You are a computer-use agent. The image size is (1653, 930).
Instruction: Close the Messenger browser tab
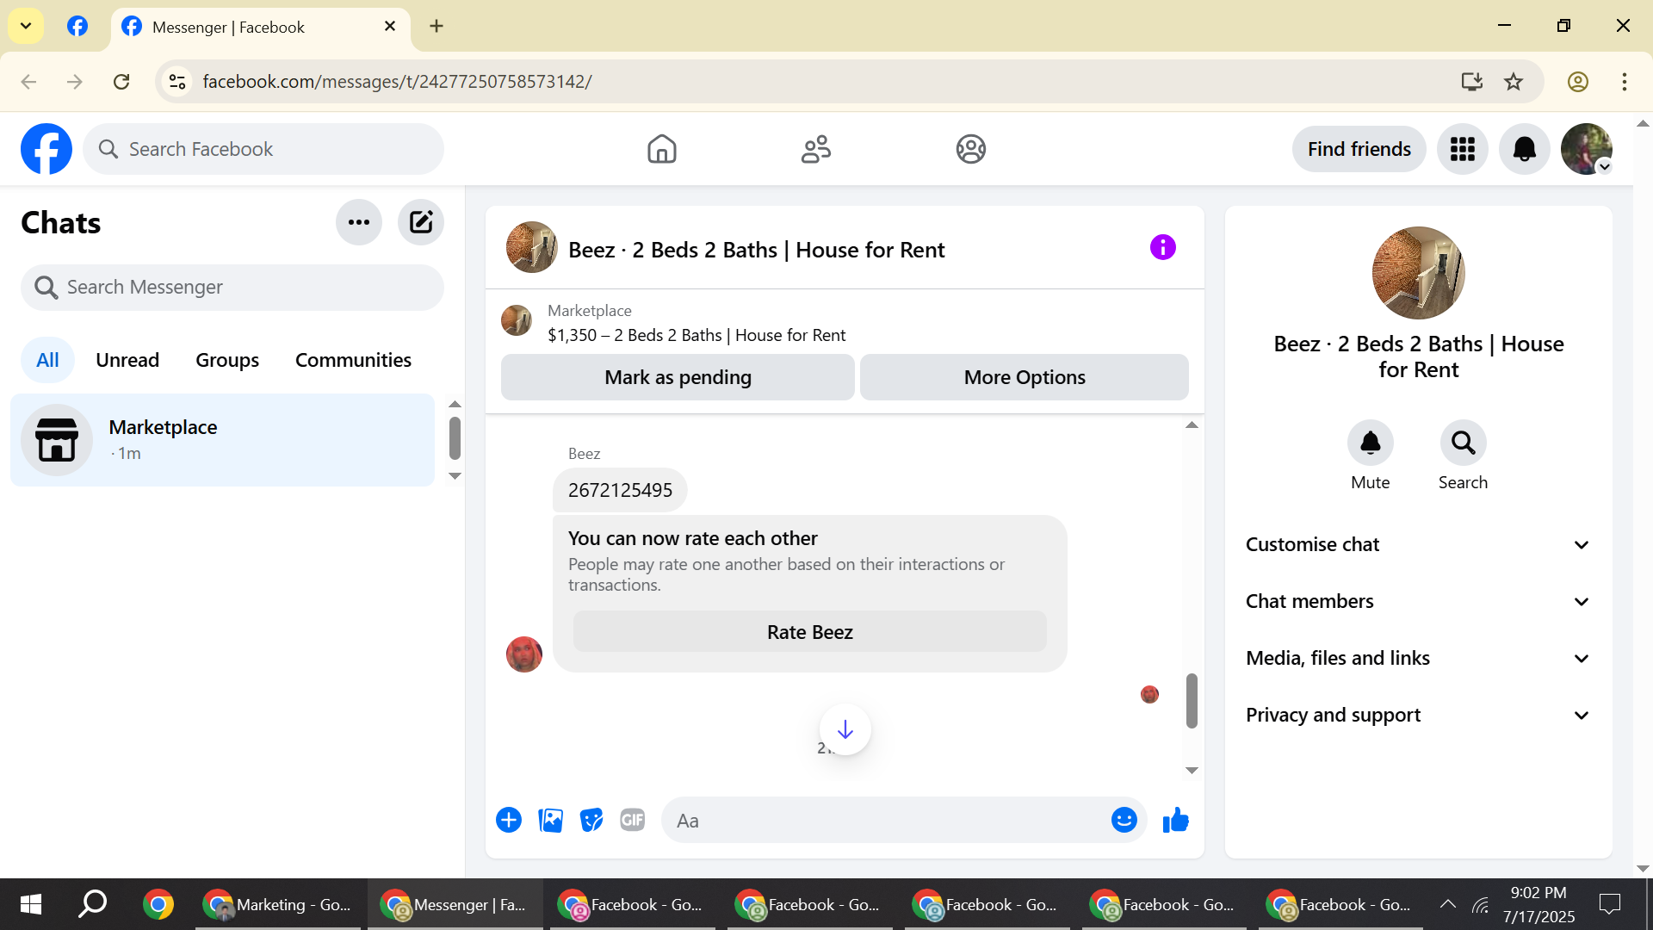click(x=389, y=26)
